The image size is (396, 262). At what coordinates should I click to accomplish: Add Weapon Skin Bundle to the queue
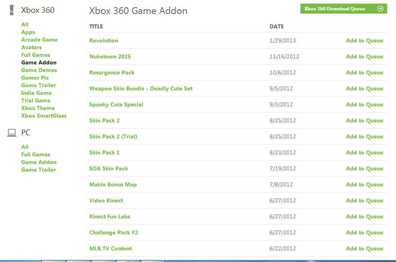click(364, 88)
